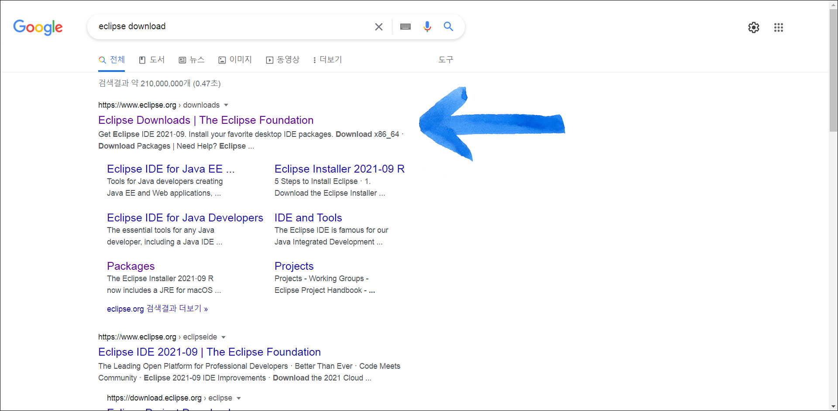Start voice search with microphone icon
838x411 pixels.
[427, 27]
